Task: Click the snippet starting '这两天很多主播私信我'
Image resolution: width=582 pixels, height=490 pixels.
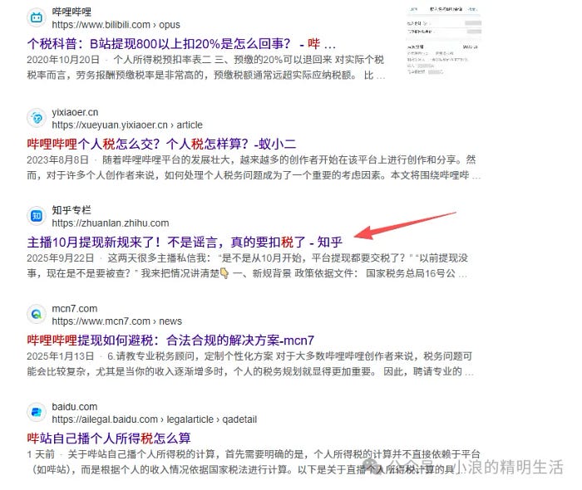Action: tap(247, 266)
